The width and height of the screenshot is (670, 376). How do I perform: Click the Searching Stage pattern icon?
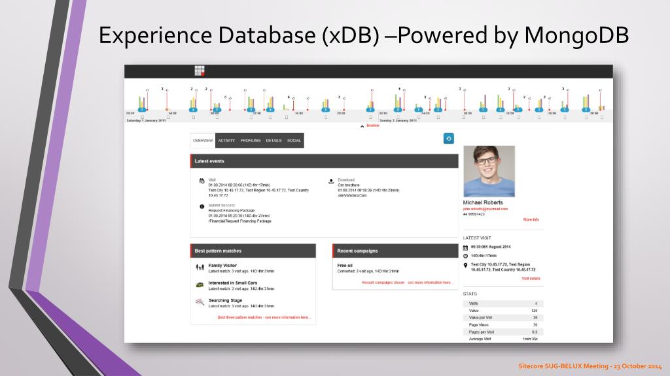tap(200, 302)
